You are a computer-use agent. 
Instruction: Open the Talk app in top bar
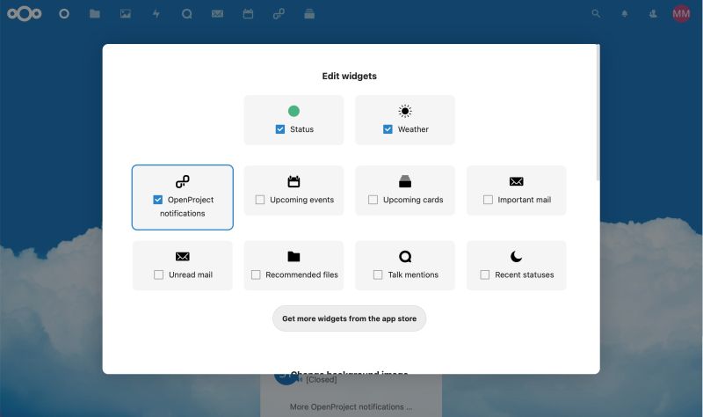tap(187, 14)
